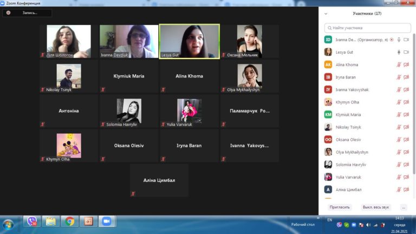Click Lesya Gut's microphone icon
Image resolution: width=416 pixels, height=234 pixels.
pos(399,52)
